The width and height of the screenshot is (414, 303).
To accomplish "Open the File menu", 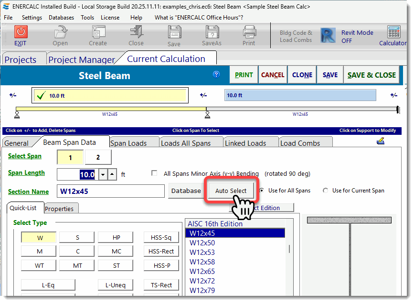I will coord(8,18).
